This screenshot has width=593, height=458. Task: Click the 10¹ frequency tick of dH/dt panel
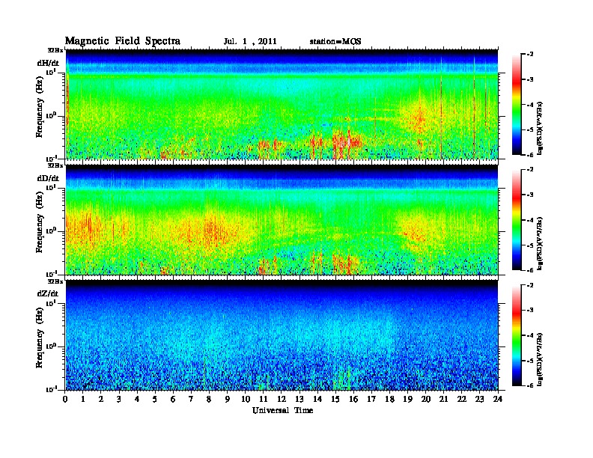pos(52,72)
